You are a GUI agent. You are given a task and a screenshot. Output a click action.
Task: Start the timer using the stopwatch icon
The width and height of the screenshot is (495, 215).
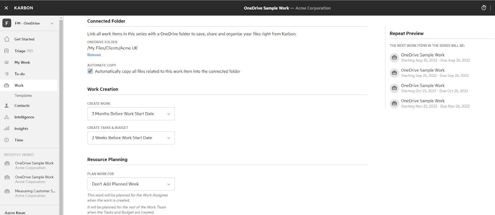(484, 8)
